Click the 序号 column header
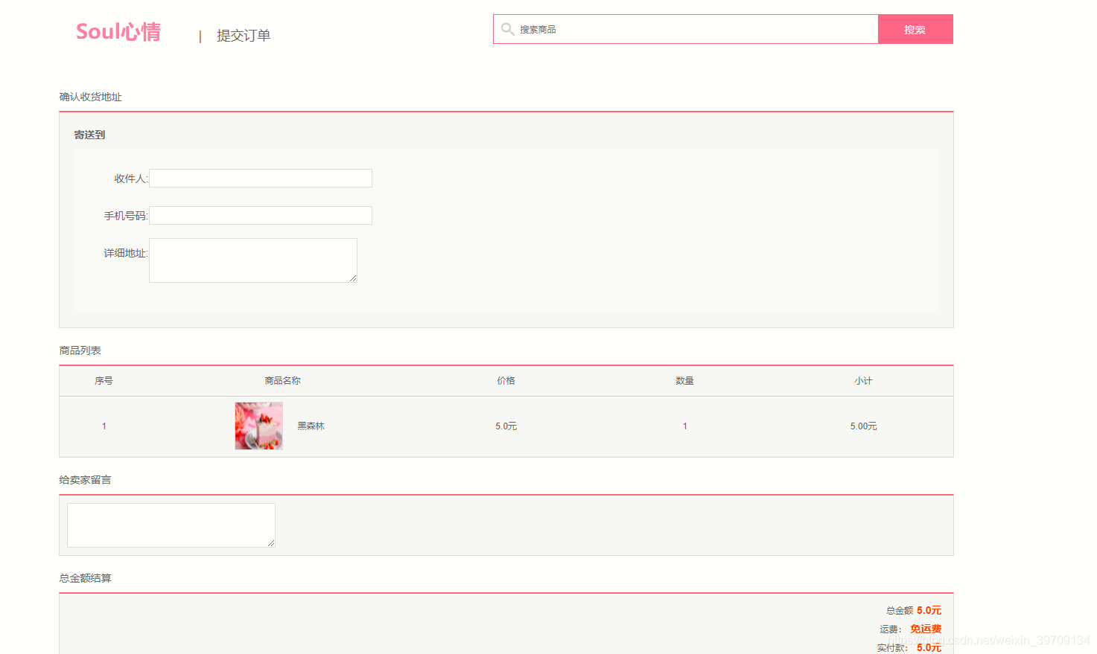This screenshot has height=654, width=1097. click(x=104, y=381)
